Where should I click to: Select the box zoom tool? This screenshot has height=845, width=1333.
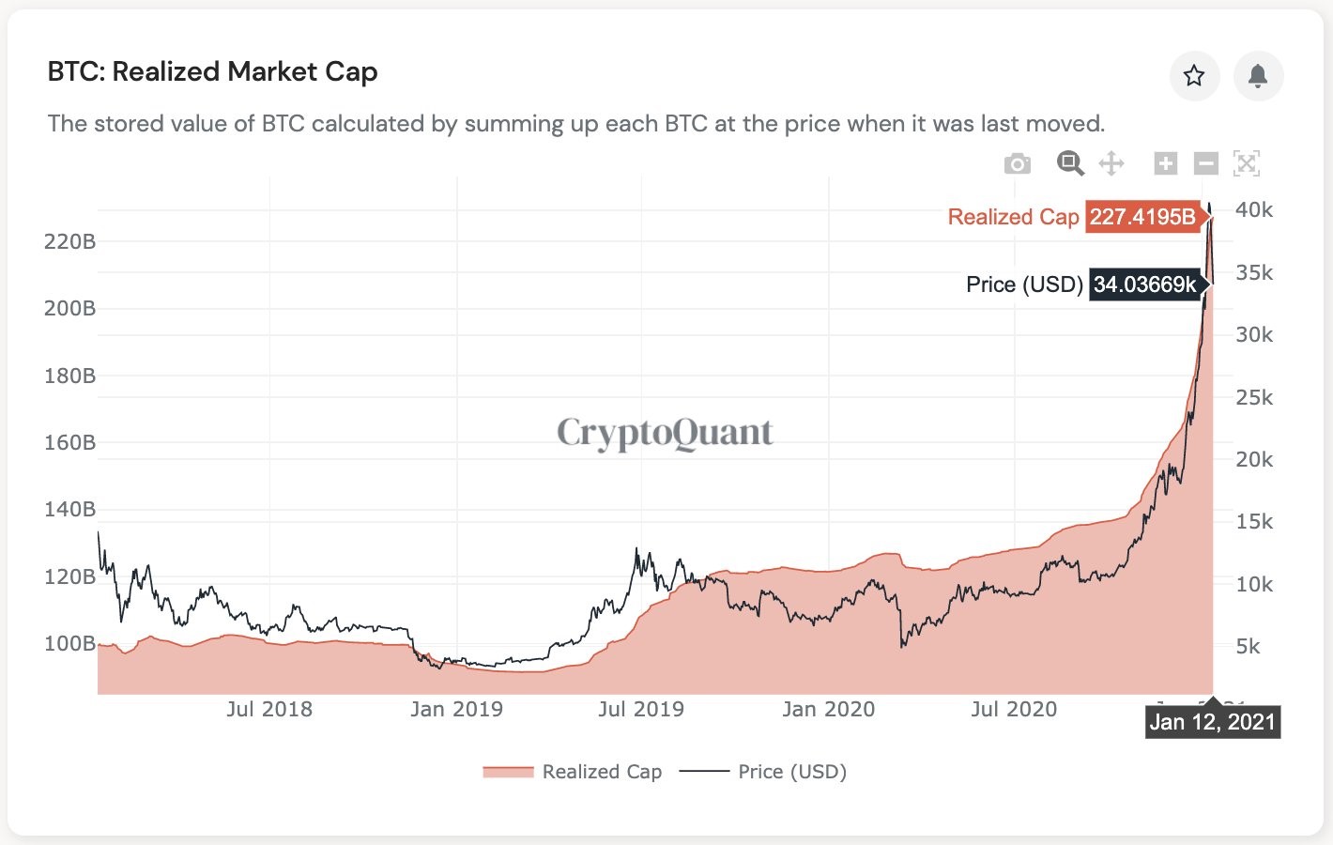[x=1070, y=163]
